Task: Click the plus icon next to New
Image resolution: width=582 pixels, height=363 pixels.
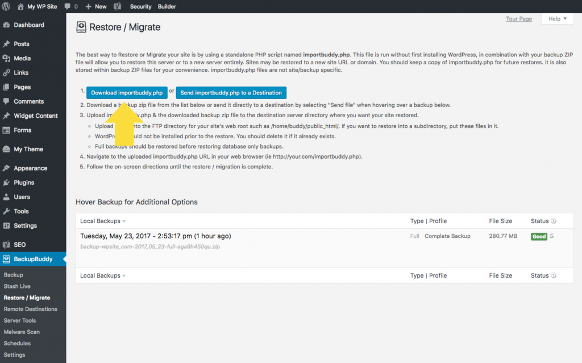Action: click(88, 6)
